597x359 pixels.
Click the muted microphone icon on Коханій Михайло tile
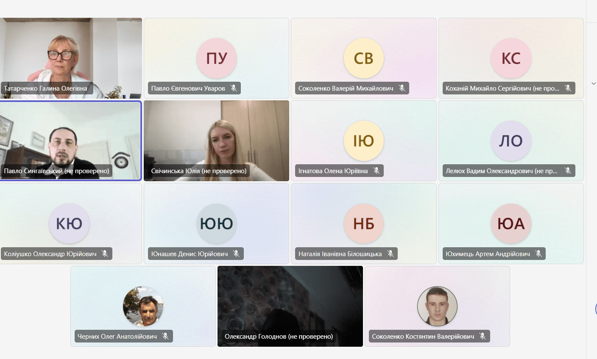click(568, 88)
